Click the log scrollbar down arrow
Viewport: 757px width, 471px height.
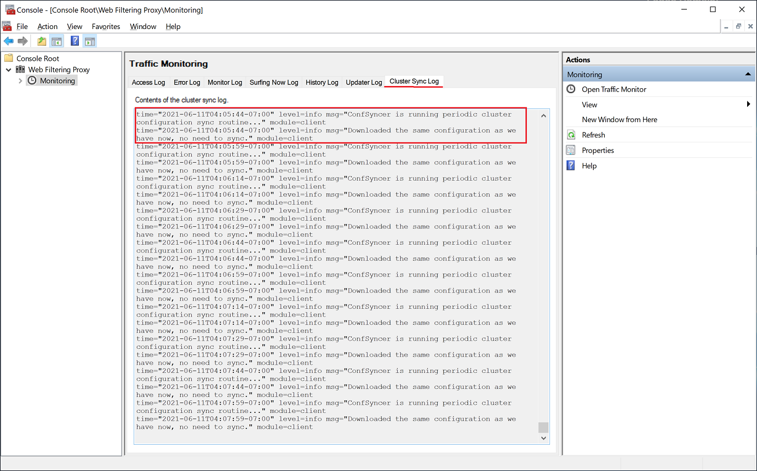tap(543, 438)
